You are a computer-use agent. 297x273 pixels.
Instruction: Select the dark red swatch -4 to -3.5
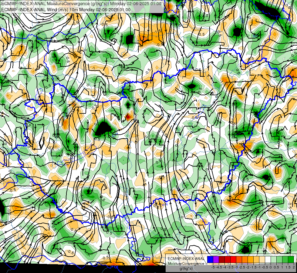pyautogui.click(x=228, y=259)
